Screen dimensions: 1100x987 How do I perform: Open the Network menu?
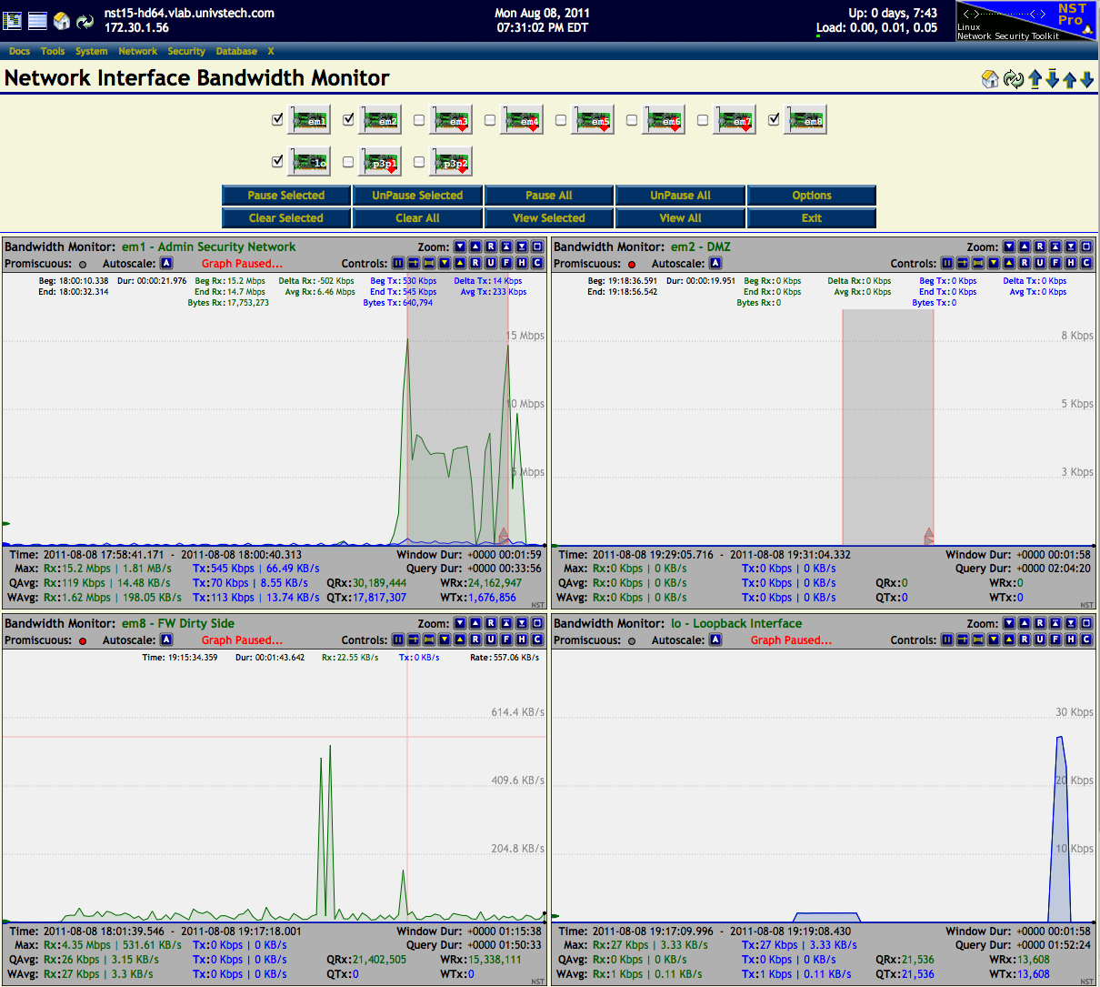tap(137, 51)
